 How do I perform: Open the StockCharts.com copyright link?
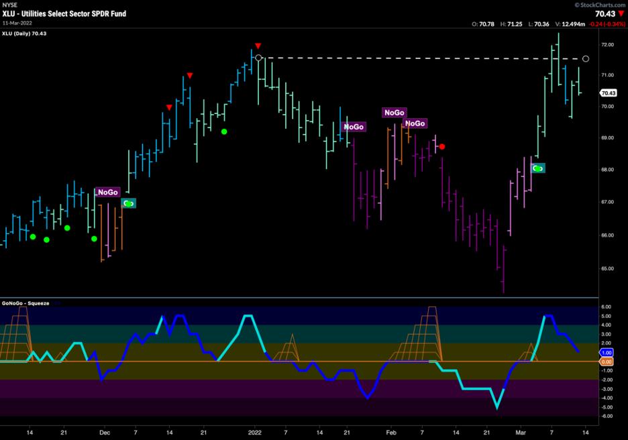(x=599, y=5)
